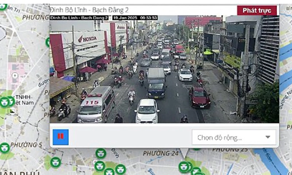Click the 'PHƯỜNG 5' district label on map
Image resolution: width=292 pixels, height=175 pixels.
[x=26, y=145]
